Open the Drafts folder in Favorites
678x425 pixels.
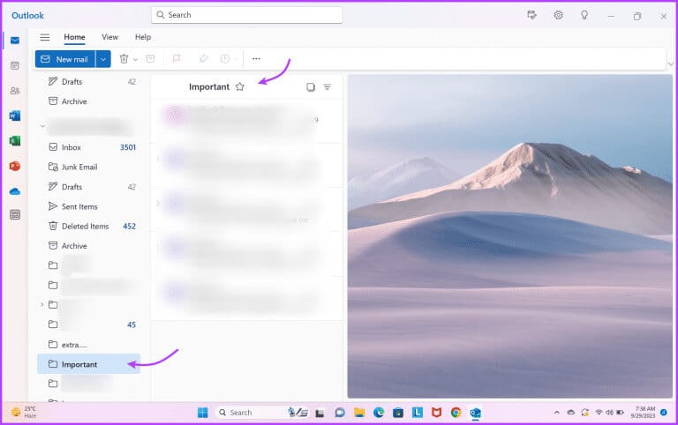point(88,82)
